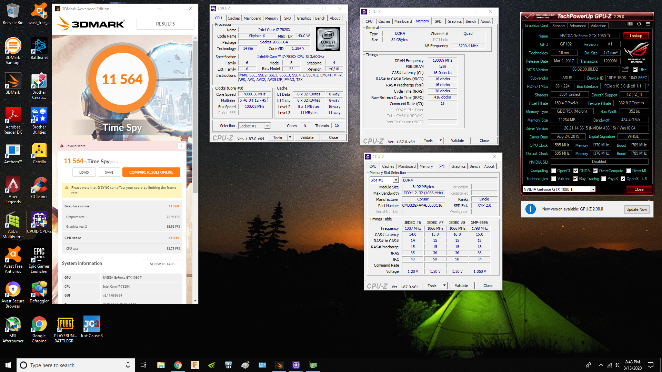Click Bus Interface question mark in GPU-Z
Image resolution: width=662 pixels, height=372 pixels.
point(648,86)
